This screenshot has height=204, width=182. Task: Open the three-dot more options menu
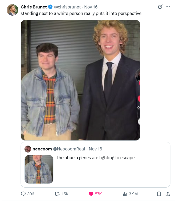[168, 7]
